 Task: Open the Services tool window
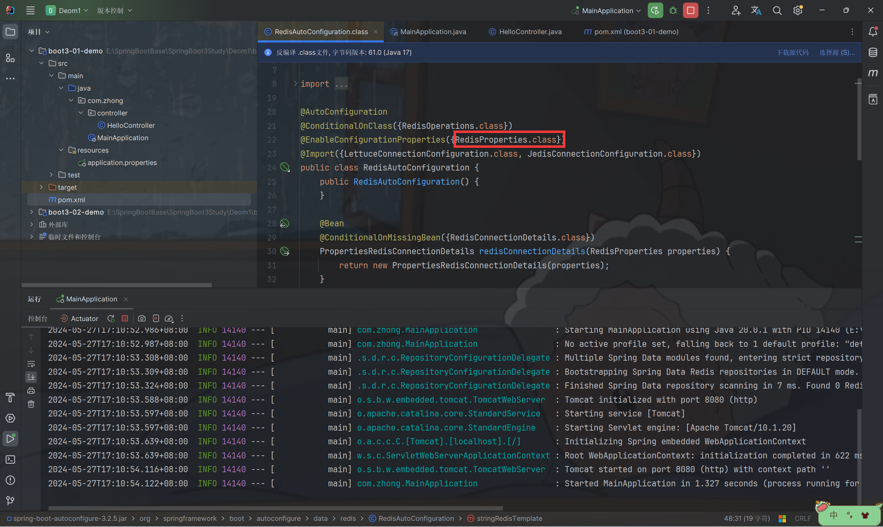coord(10,418)
